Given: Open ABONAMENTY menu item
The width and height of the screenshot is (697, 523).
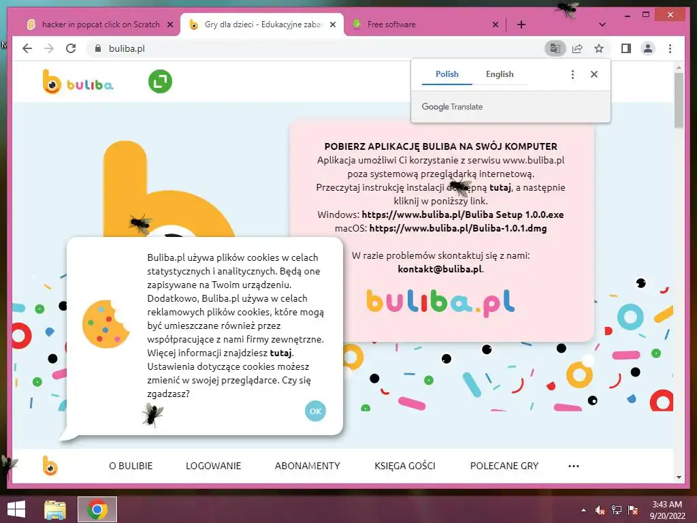Looking at the screenshot, I should (x=308, y=466).
